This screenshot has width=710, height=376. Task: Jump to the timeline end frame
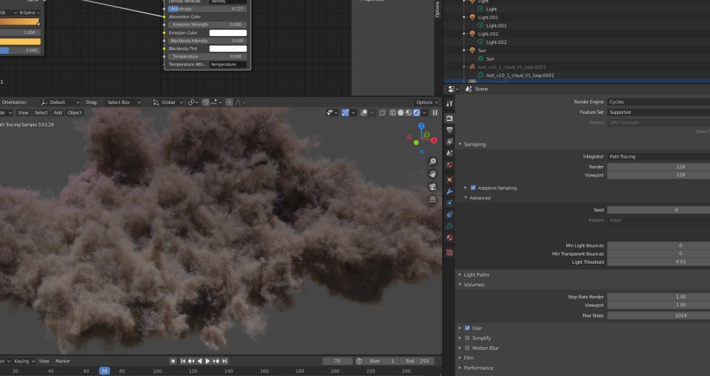tap(224, 361)
